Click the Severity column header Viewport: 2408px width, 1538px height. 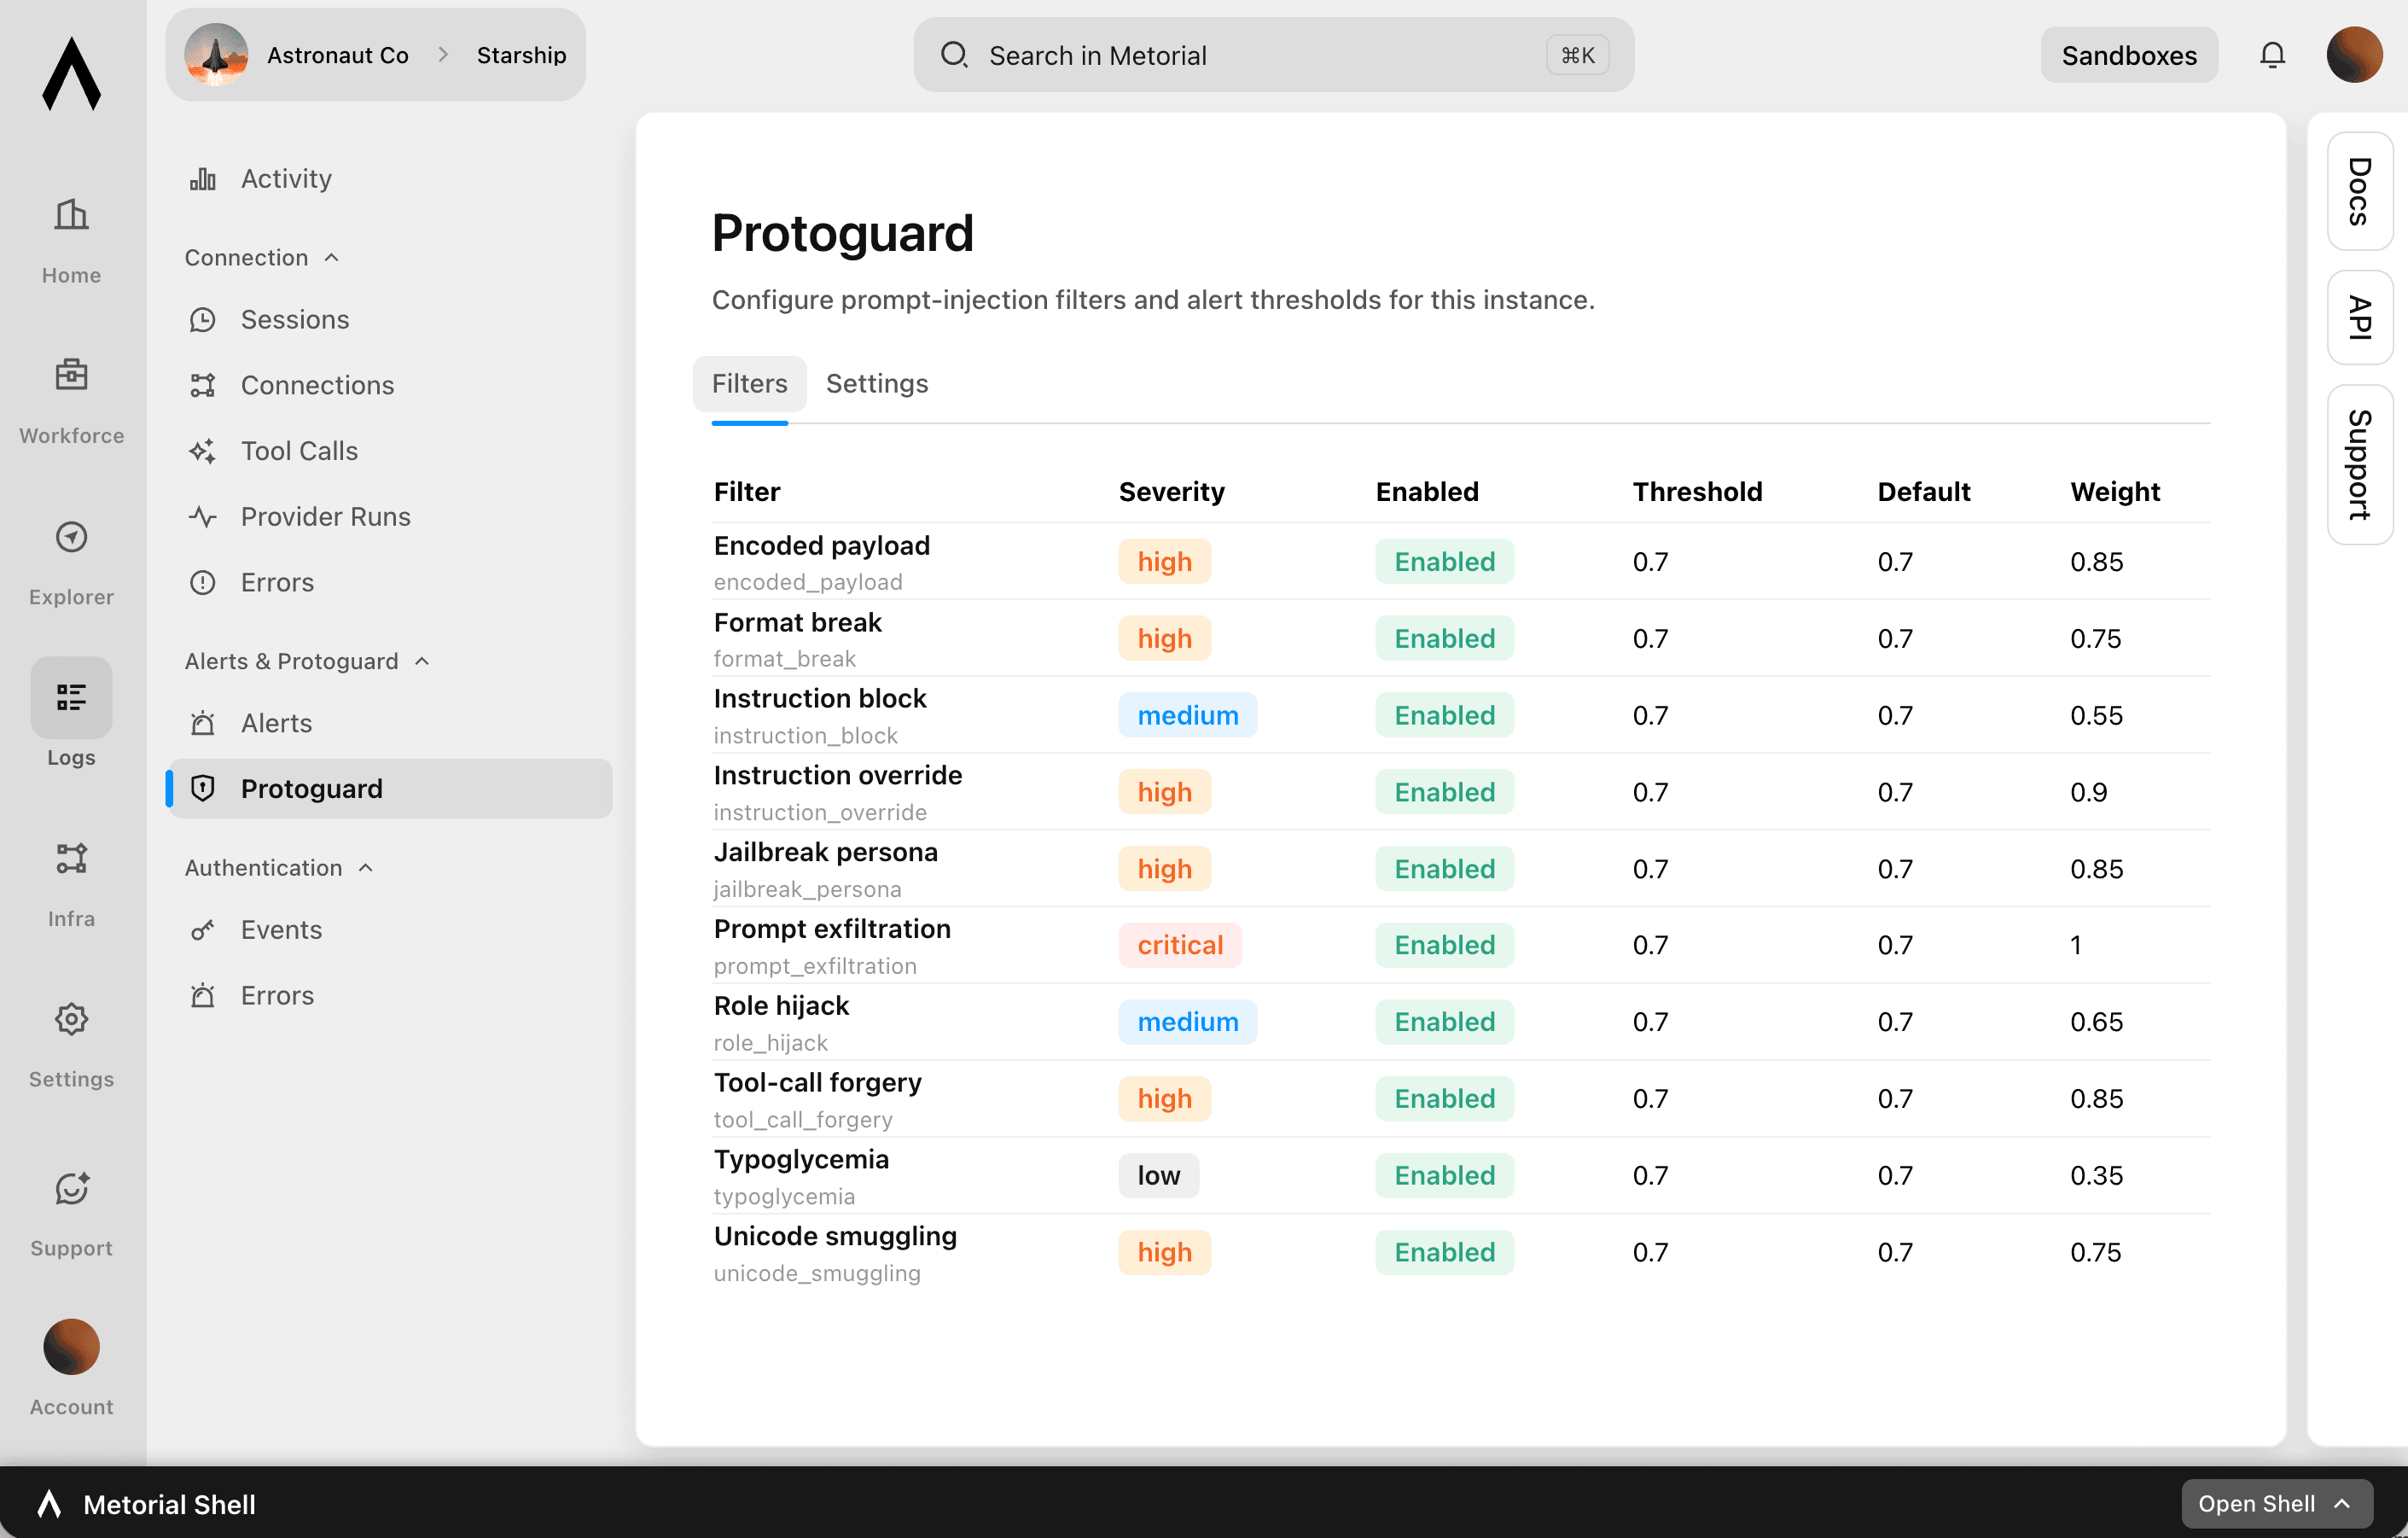pyautogui.click(x=1171, y=492)
